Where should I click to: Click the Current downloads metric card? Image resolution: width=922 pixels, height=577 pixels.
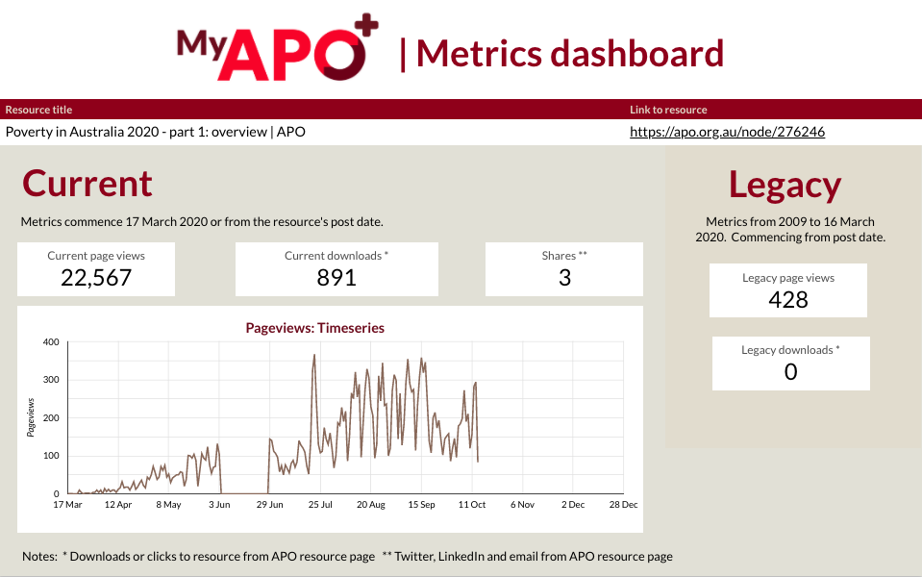[x=336, y=269]
